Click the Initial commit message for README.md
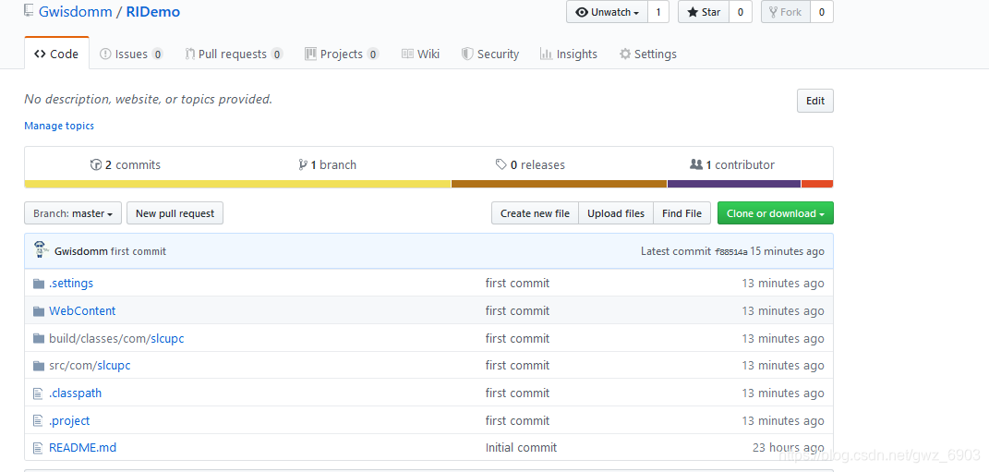 pos(521,448)
